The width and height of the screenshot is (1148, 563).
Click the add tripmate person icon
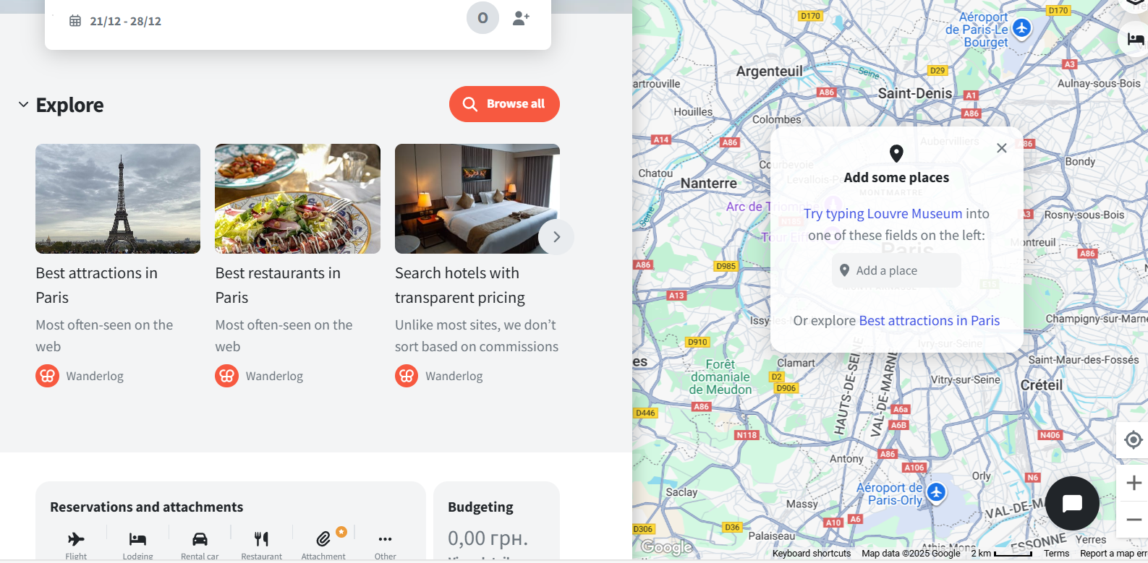click(521, 18)
